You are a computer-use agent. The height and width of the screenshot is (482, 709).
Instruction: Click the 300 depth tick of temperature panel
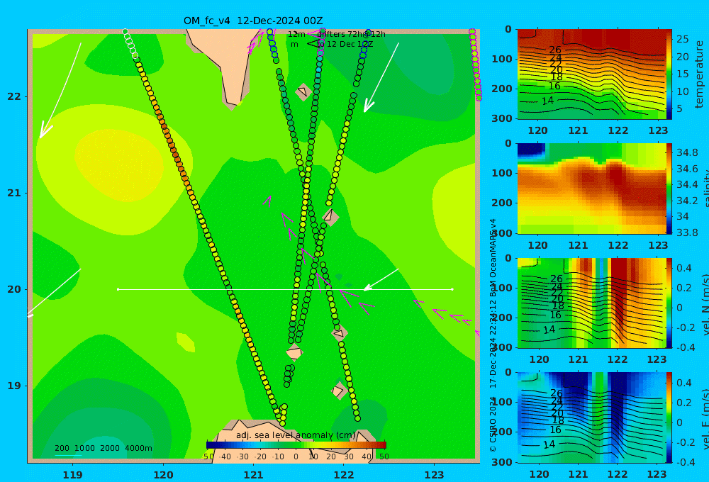pyautogui.click(x=502, y=118)
